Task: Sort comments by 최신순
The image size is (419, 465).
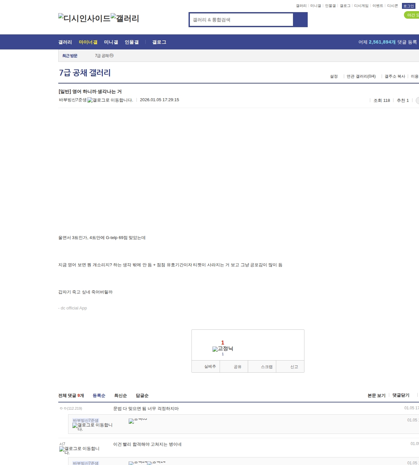Action: [120, 396]
